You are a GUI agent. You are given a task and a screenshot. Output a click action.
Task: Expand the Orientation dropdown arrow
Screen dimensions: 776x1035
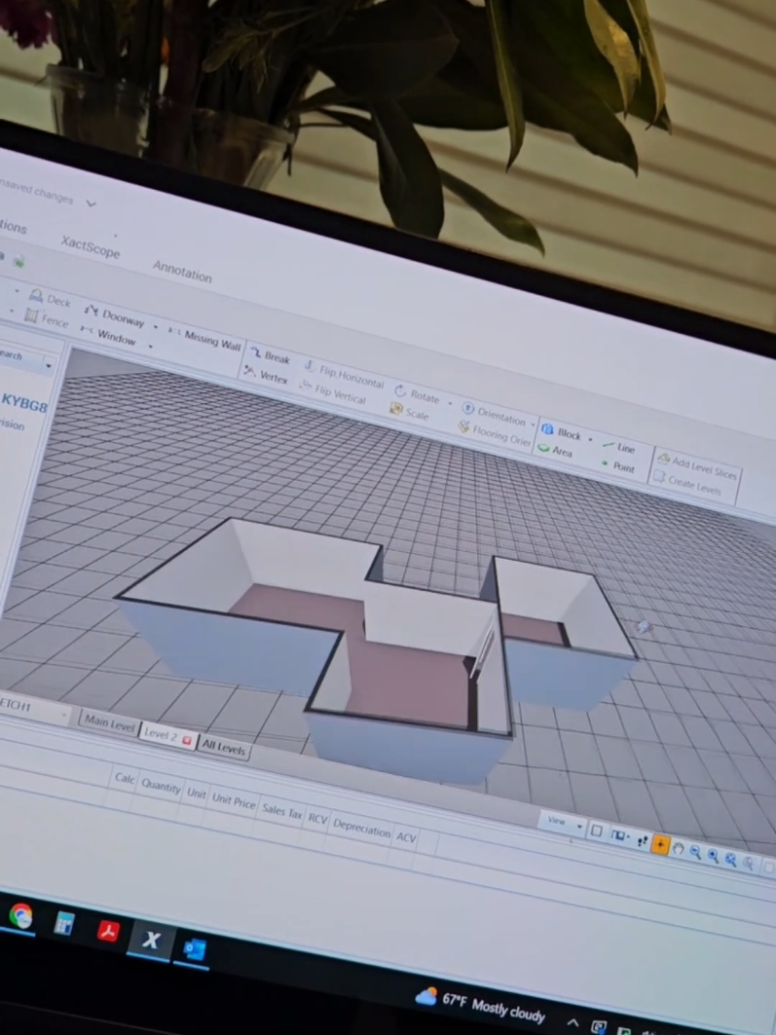point(533,424)
